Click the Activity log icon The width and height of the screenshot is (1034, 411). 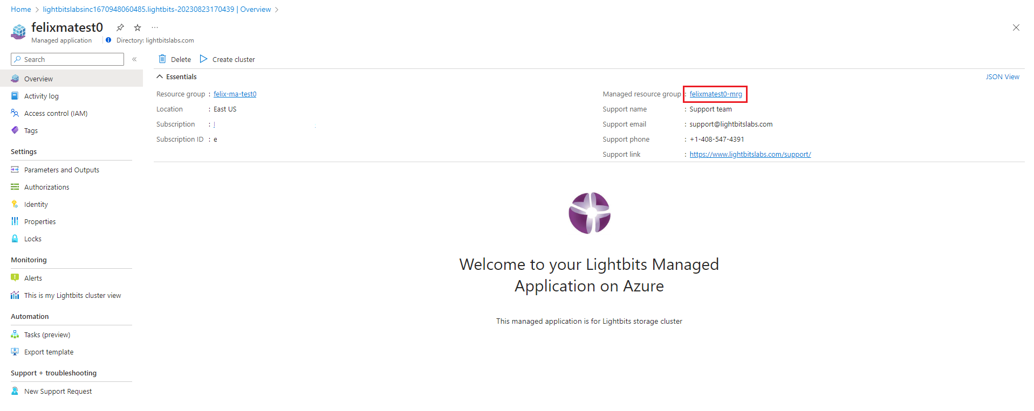(15, 96)
